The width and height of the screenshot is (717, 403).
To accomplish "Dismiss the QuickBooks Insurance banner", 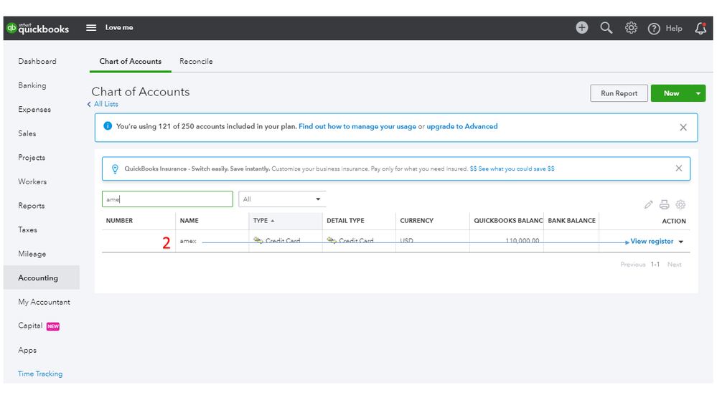I will click(679, 169).
